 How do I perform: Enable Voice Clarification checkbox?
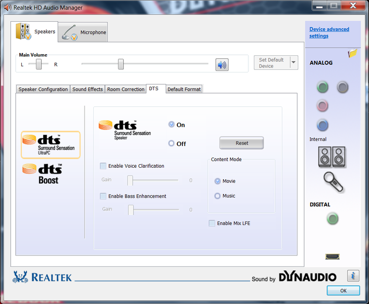point(103,166)
